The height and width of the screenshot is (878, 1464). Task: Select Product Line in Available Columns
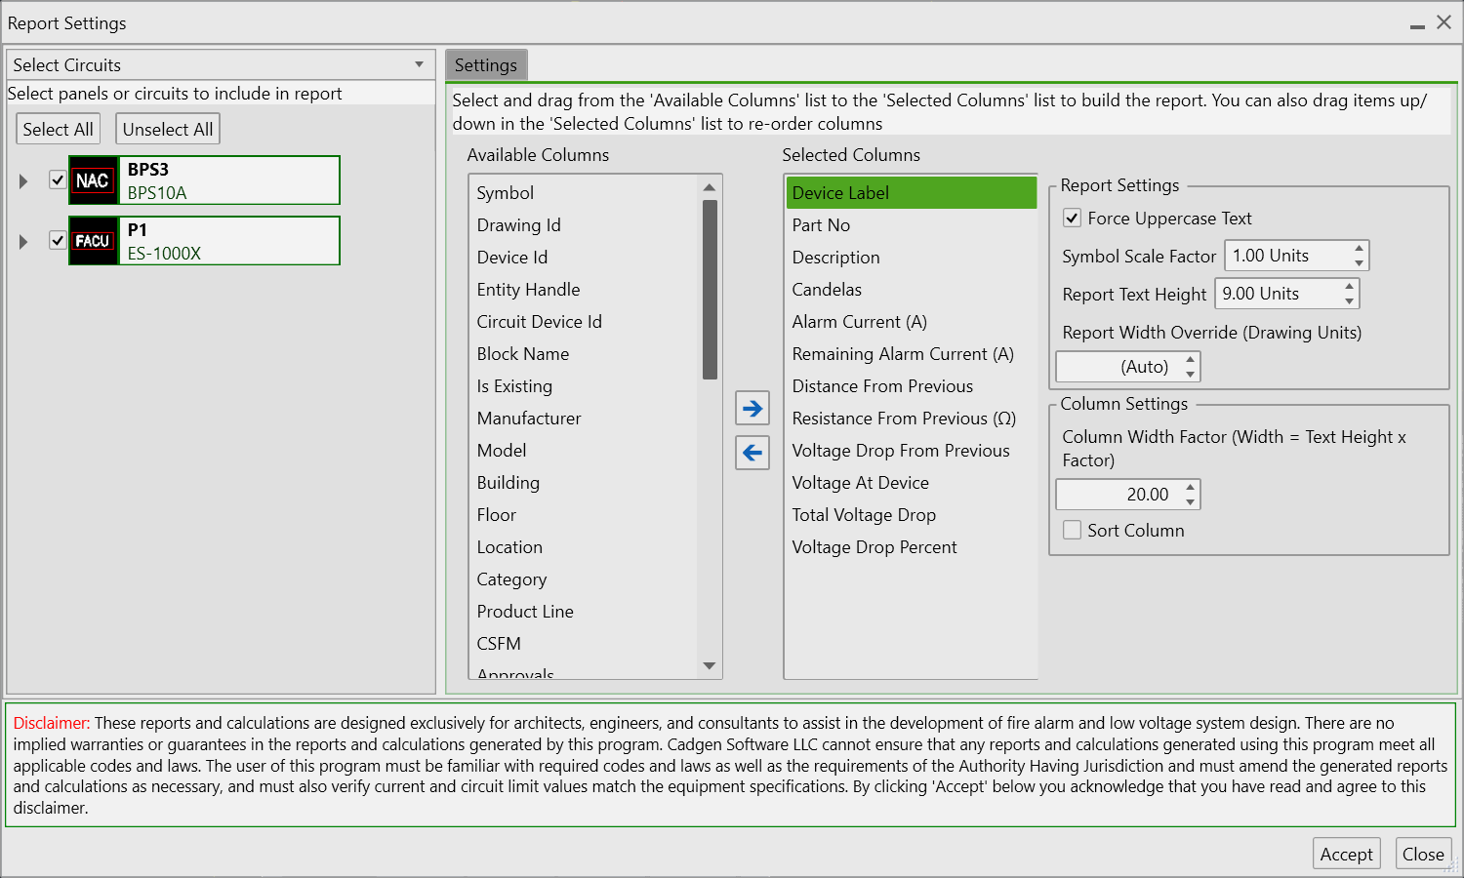(585, 612)
